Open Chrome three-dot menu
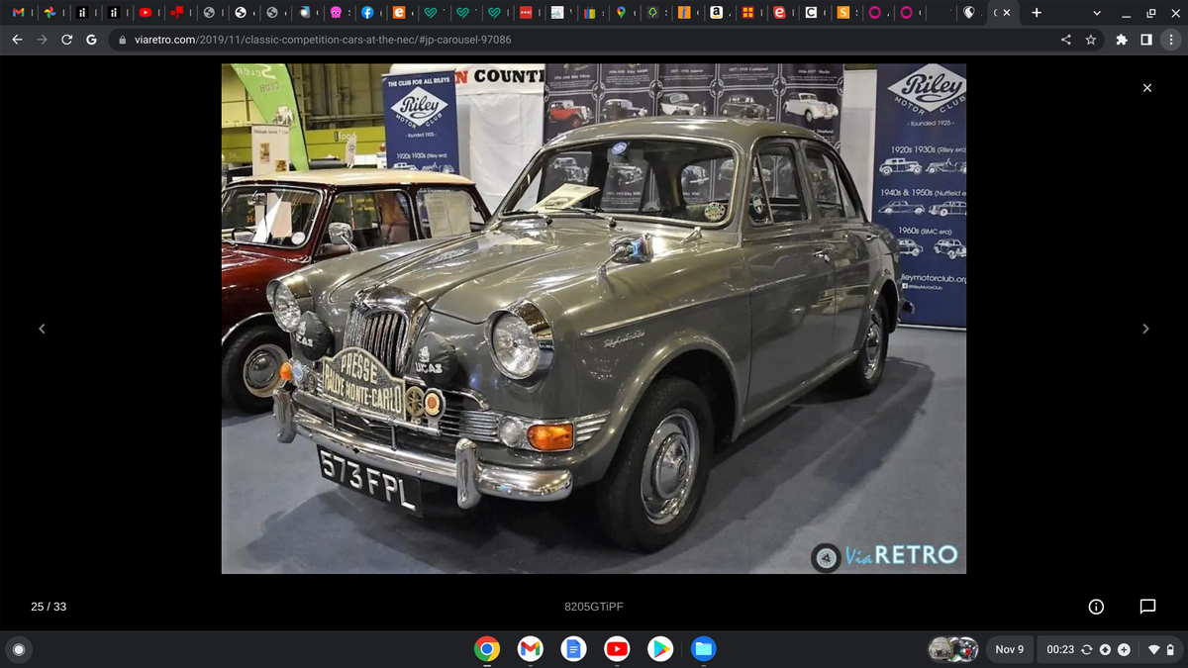Image resolution: width=1188 pixels, height=668 pixels. click(x=1170, y=41)
